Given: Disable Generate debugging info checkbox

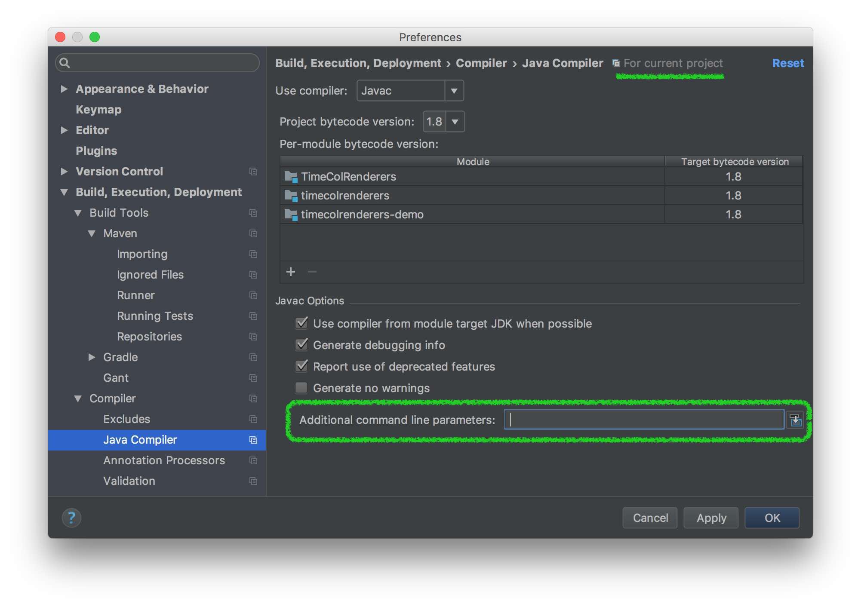Looking at the screenshot, I should [x=301, y=345].
